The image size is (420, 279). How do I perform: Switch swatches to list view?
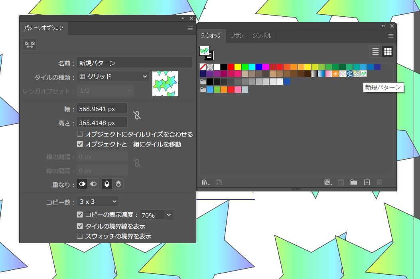[x=375, y=51]
